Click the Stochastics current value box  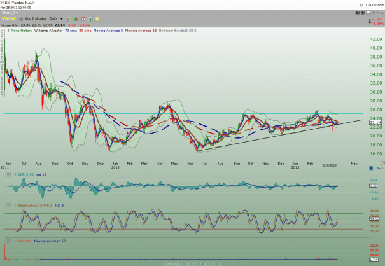pyautogui.click(x=374, y=219)
